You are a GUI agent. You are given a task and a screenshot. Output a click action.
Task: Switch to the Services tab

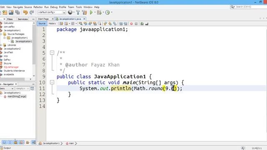coord(23,19)
